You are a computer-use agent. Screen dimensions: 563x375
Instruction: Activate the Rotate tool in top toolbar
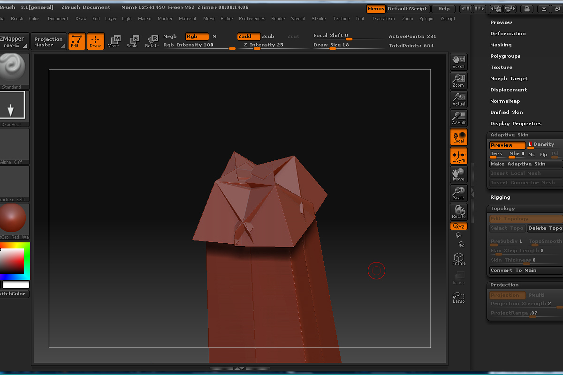152,41
